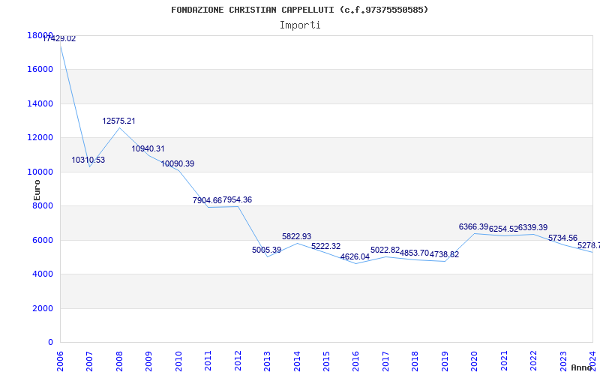Select the 10940.31 value label
600x375 pixels.
[148, 148]
